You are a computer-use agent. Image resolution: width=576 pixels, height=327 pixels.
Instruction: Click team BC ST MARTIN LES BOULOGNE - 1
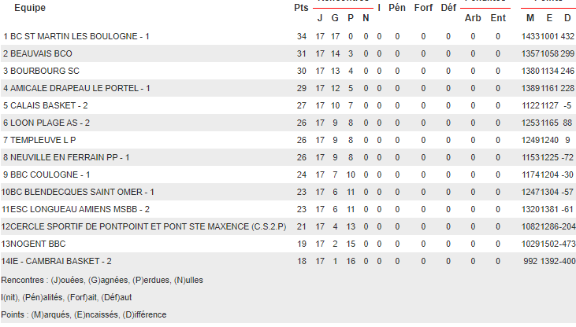coord(79,36)
